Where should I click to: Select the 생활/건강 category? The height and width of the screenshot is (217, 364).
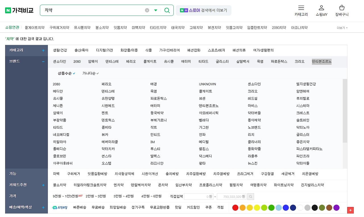[60, 50]
